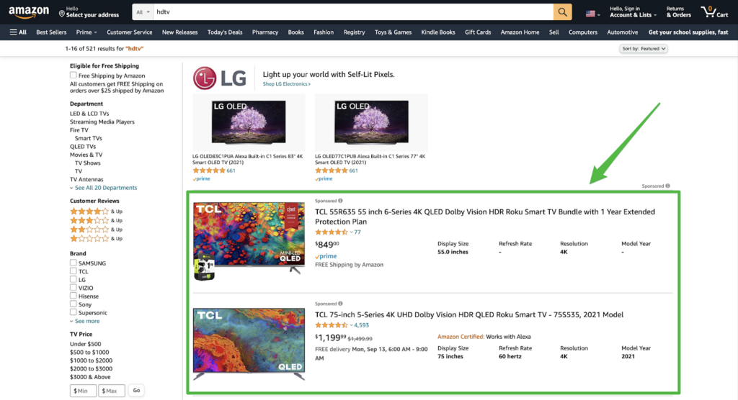This screenshot has height=400, width=738.
Task: Select price range Under $500
Action: (85, 344)
